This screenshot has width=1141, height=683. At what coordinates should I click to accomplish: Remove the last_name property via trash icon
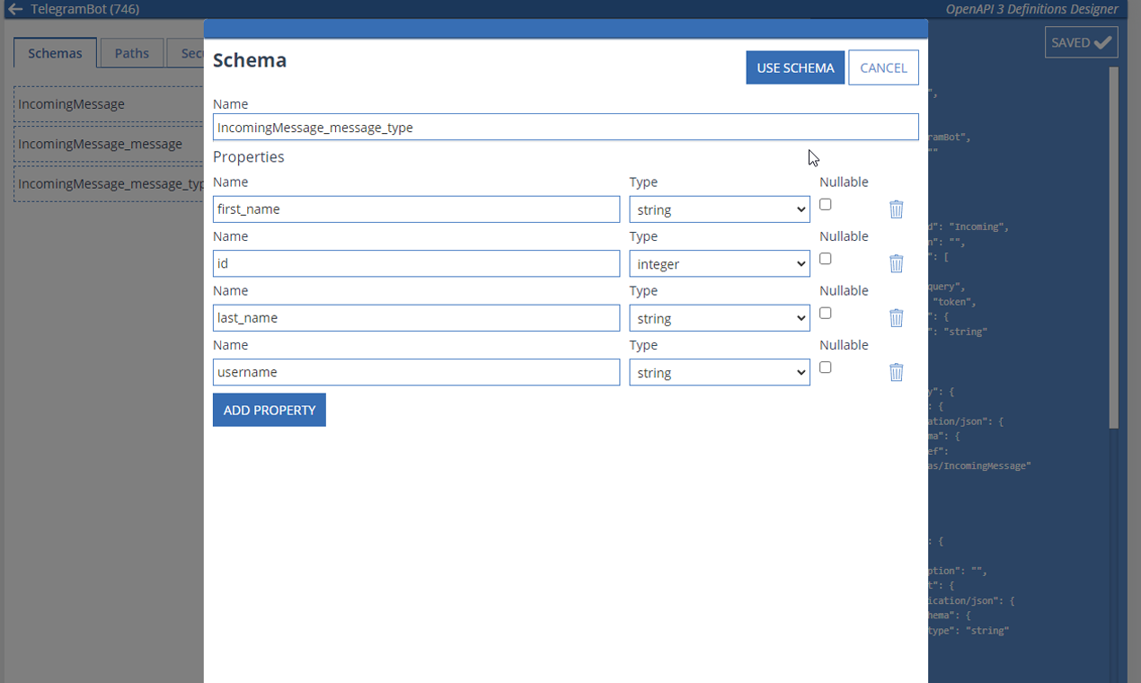pyautogui.click(x=896, y=318)
